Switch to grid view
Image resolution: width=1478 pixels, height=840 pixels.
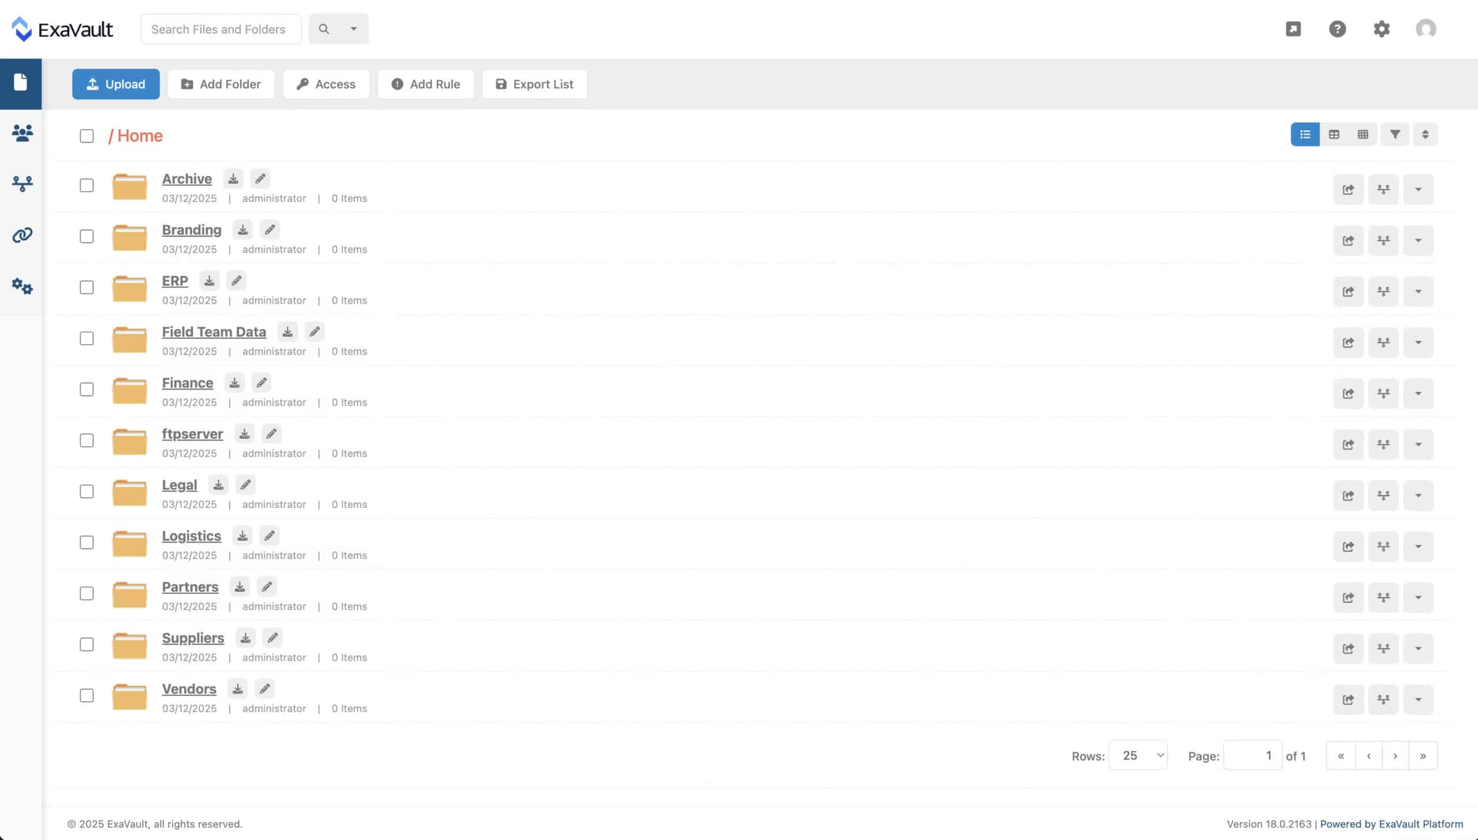pos(1364,134)
